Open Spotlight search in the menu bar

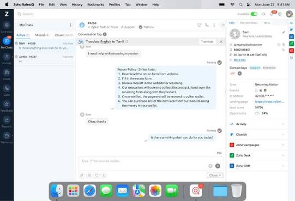point(240,4)
